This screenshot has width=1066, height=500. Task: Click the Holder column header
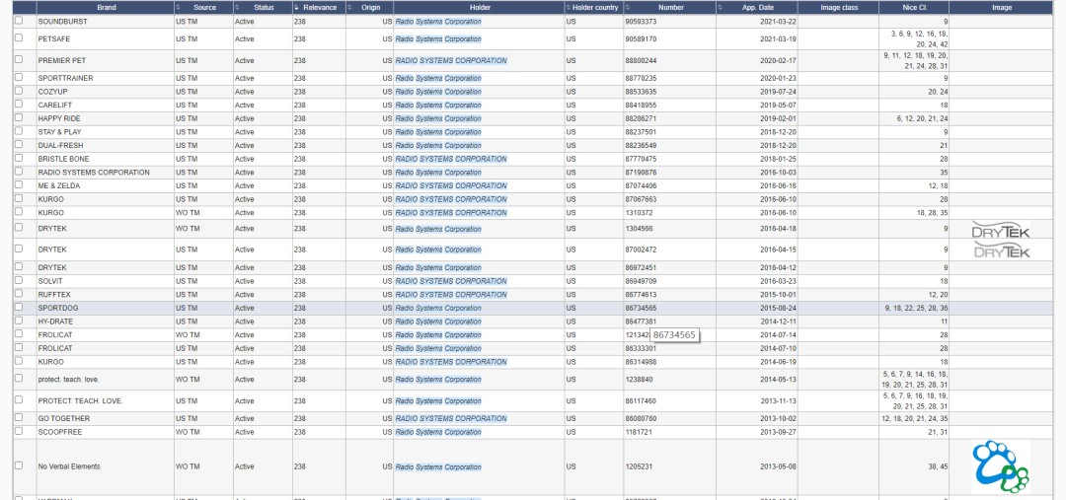tap(480, 8)
